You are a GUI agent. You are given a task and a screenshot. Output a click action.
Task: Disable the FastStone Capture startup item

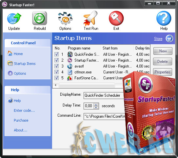56,78
